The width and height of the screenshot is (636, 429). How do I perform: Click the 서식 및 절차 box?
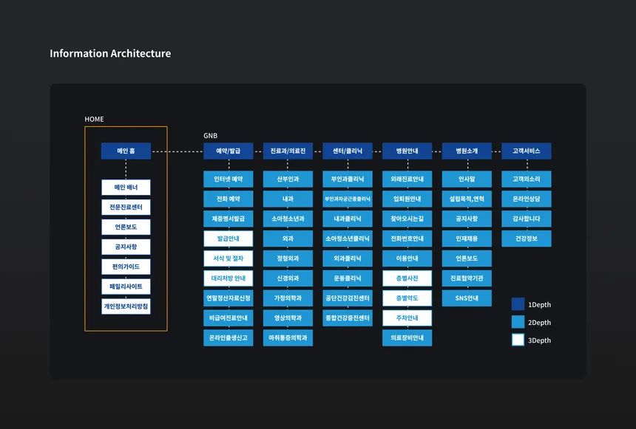pyautogui.click(x=229, y=258)
